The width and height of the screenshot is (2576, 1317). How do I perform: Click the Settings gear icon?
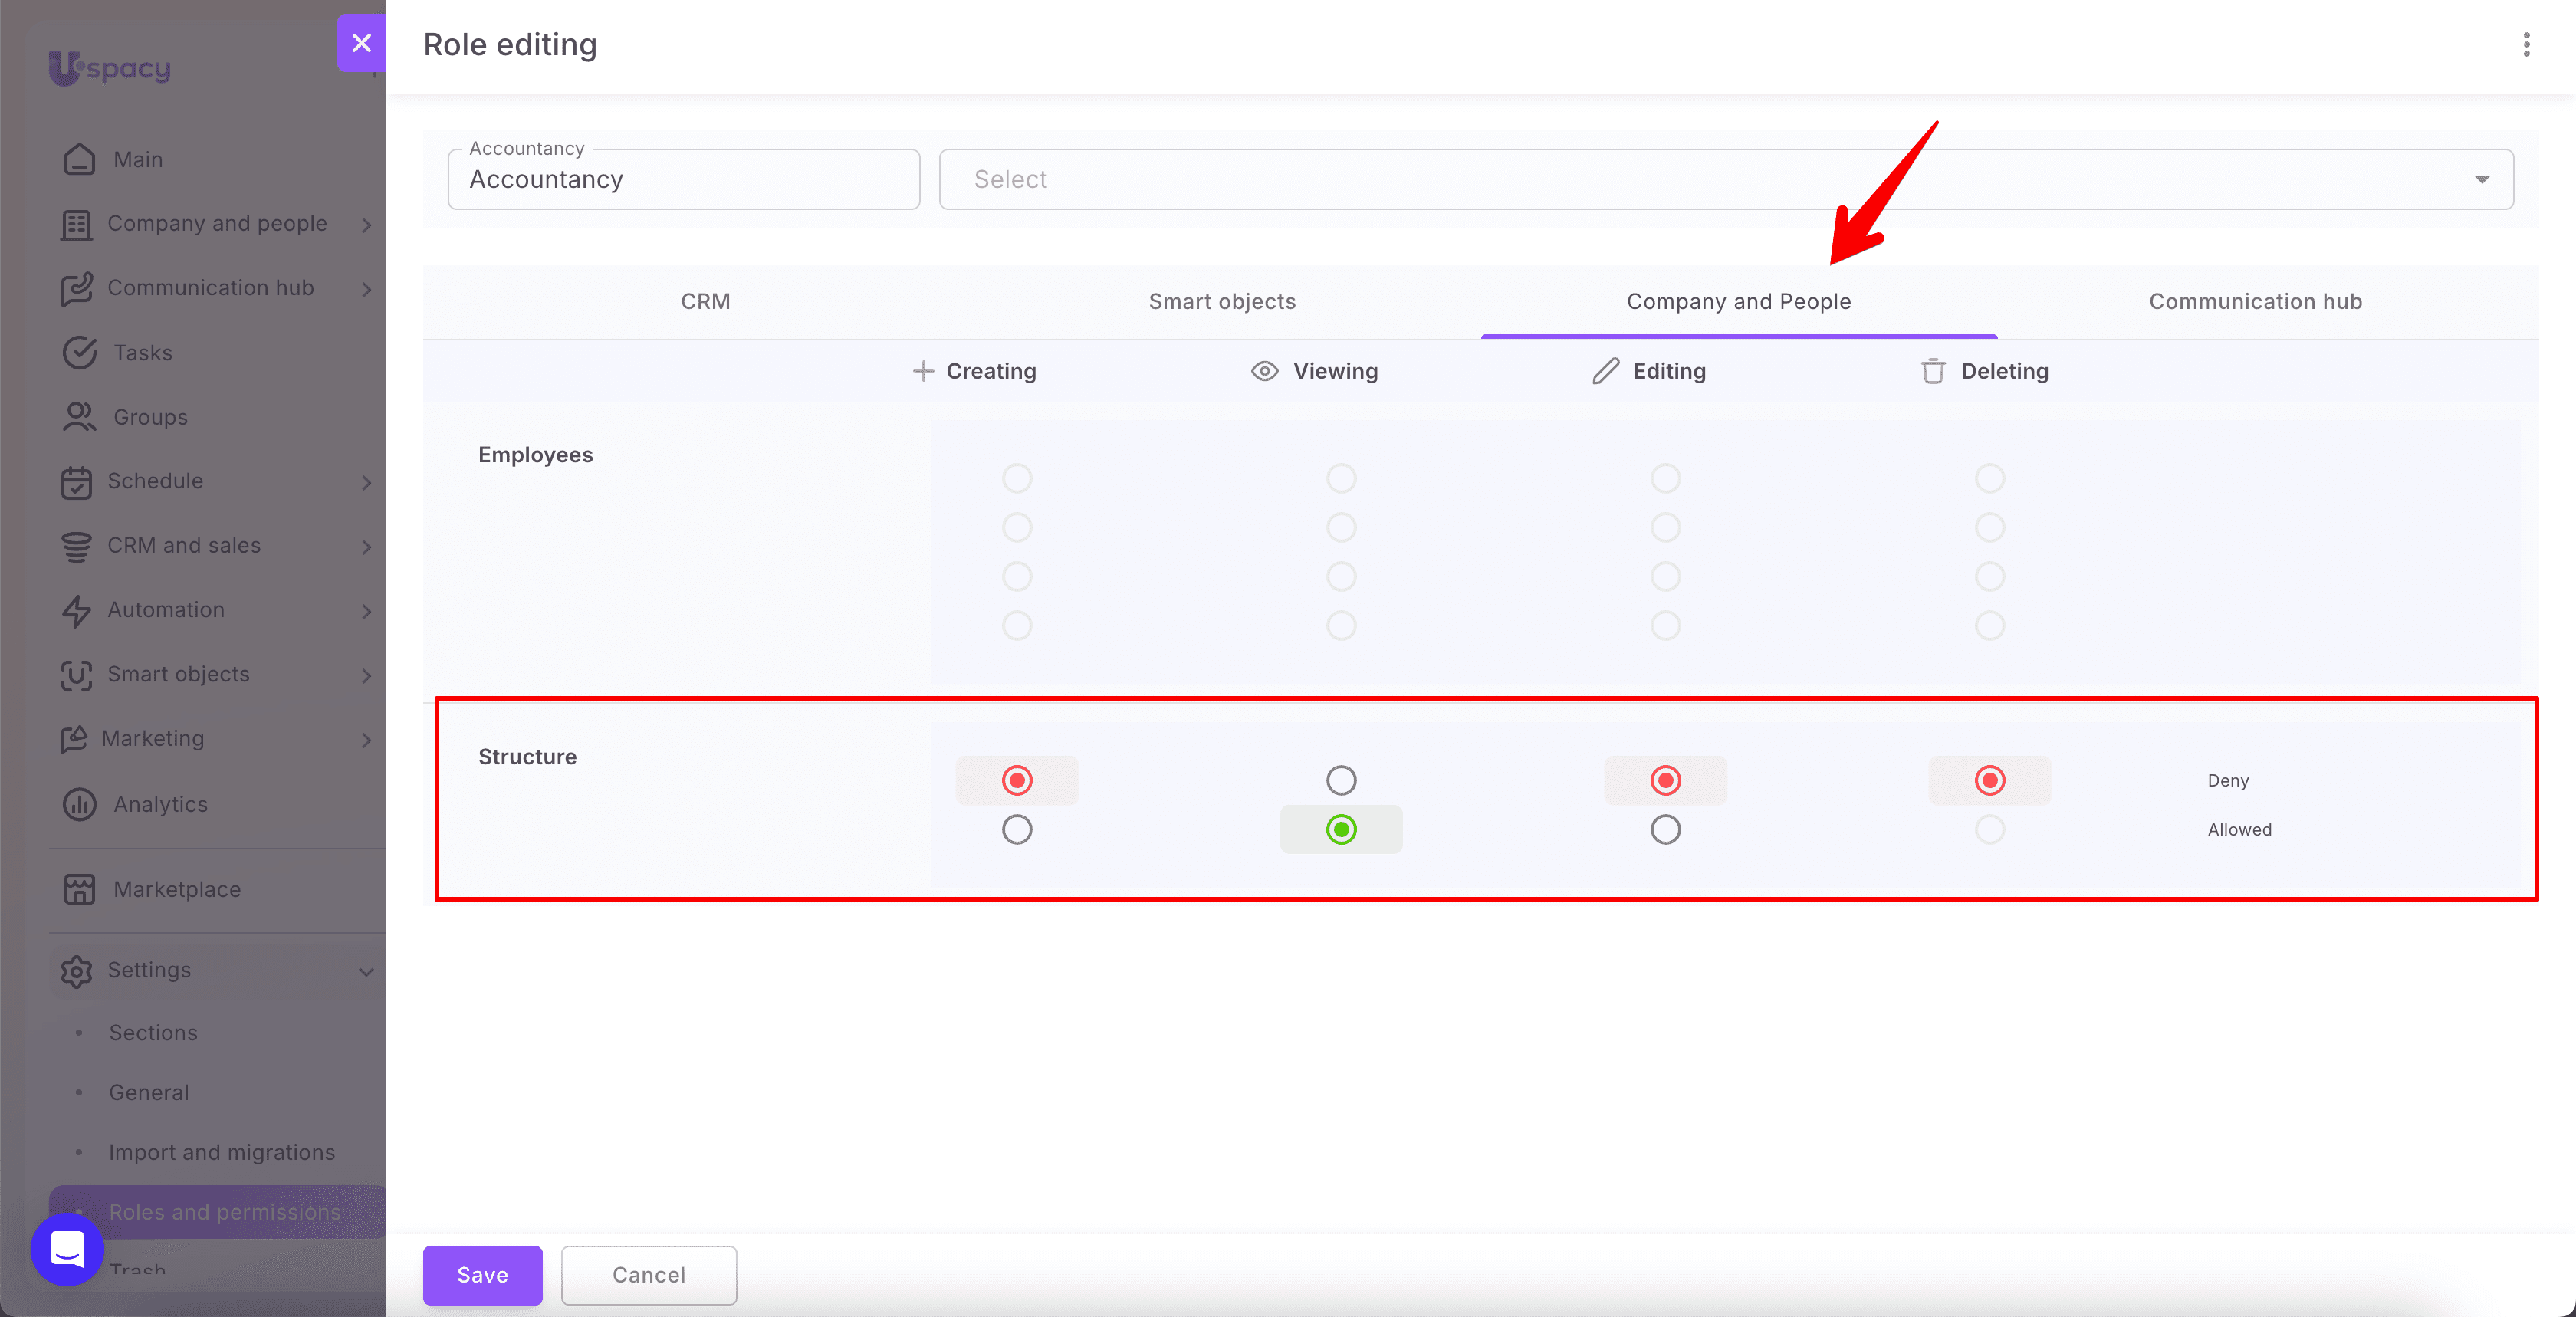click(76, 971)
